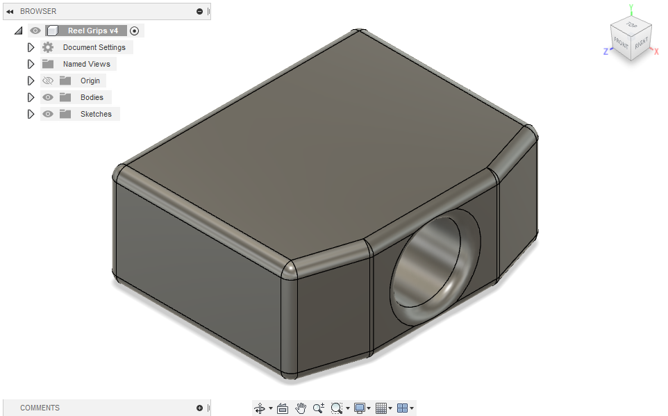Hide the Bodies folder
Viewport: 668px width, 416px height.
pyautogui.click(x=47, y=97)
